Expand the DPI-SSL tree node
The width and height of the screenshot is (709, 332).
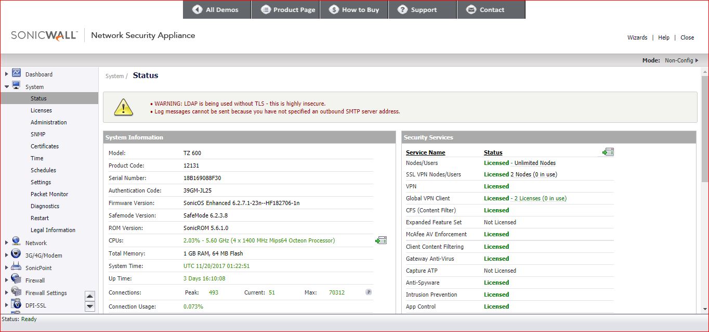[7, 305]
